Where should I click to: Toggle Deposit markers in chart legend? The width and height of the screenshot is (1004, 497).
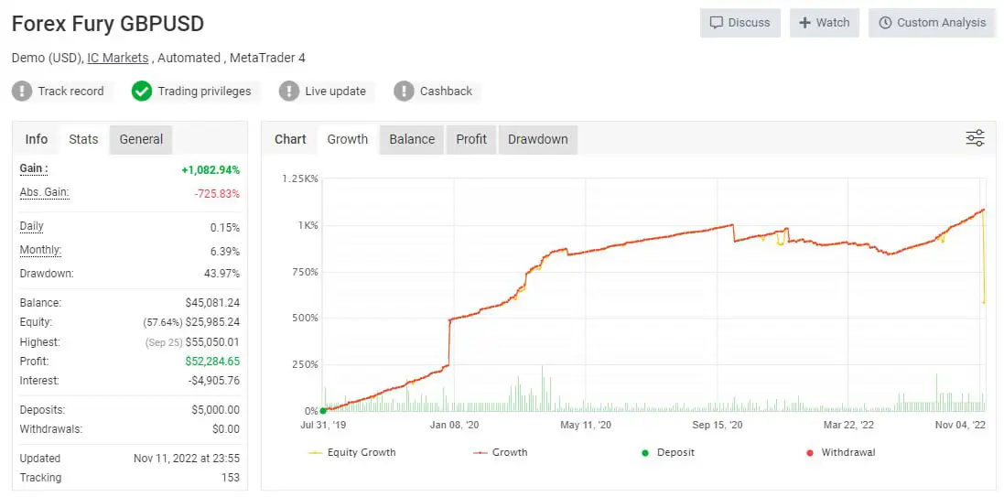coord(668,452)
